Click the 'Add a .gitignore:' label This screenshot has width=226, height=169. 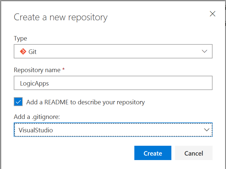click(x=37, y=117)
